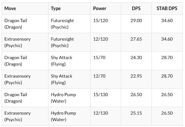
Task: Click the 29.00 DPS value
Action: [x=136, y=21]
